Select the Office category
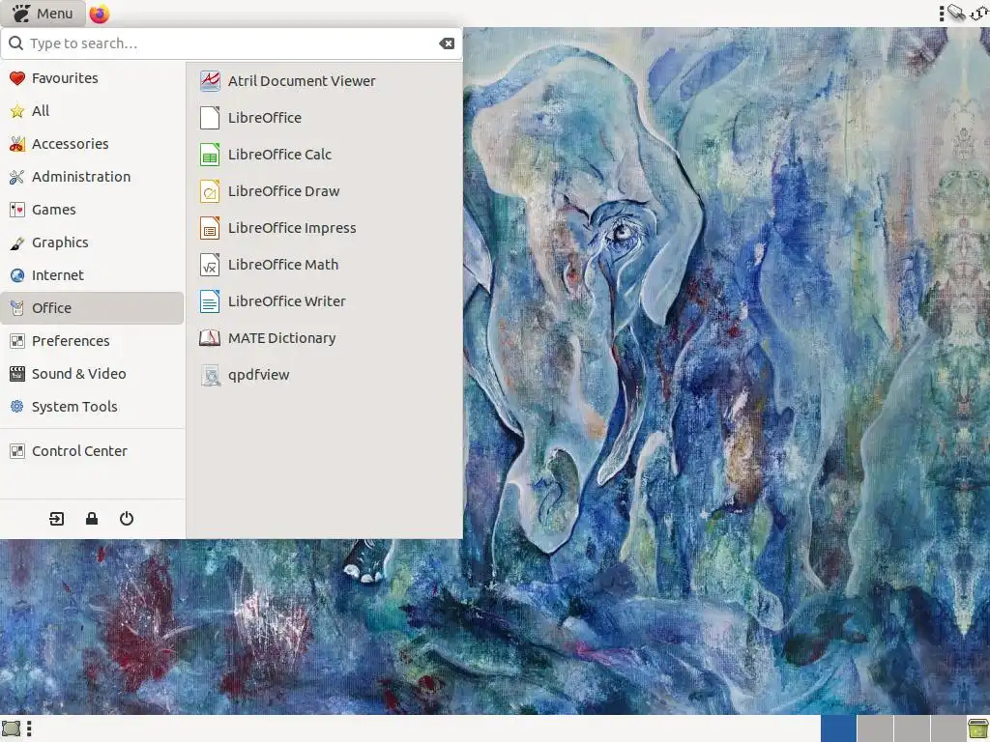 92,308
